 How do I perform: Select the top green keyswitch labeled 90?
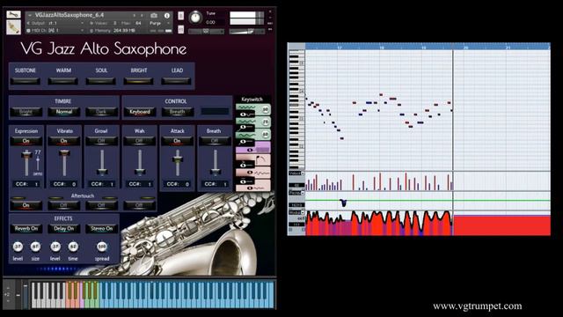tap(253, 109)
